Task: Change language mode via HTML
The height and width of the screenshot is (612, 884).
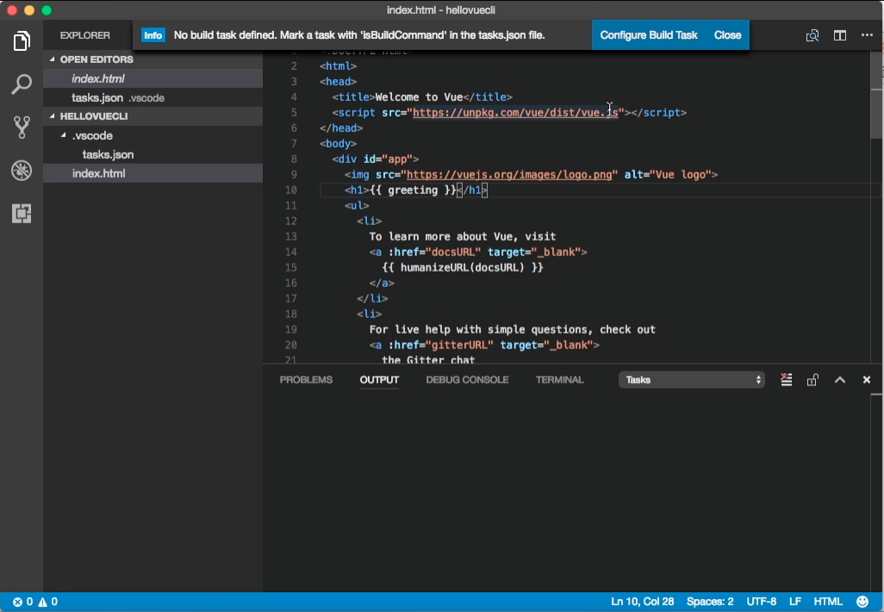Action: click(828, 602)
